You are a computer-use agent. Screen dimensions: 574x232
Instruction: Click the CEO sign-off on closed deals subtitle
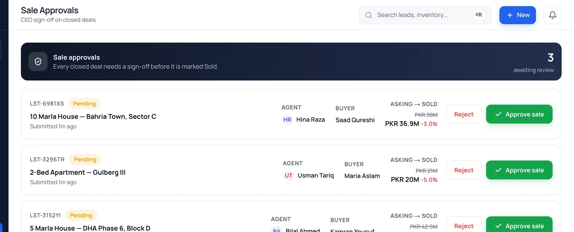click(58, 20)
